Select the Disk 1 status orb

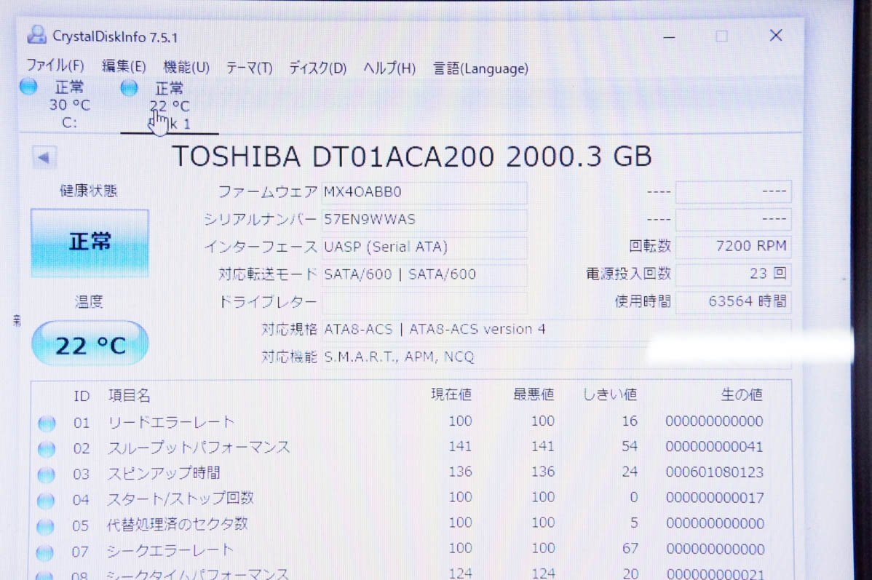pyautogui.click(x=129, y=88)
